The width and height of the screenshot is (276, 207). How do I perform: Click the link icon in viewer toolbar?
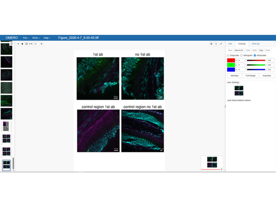pyautogui.click(x=216, y=44)
